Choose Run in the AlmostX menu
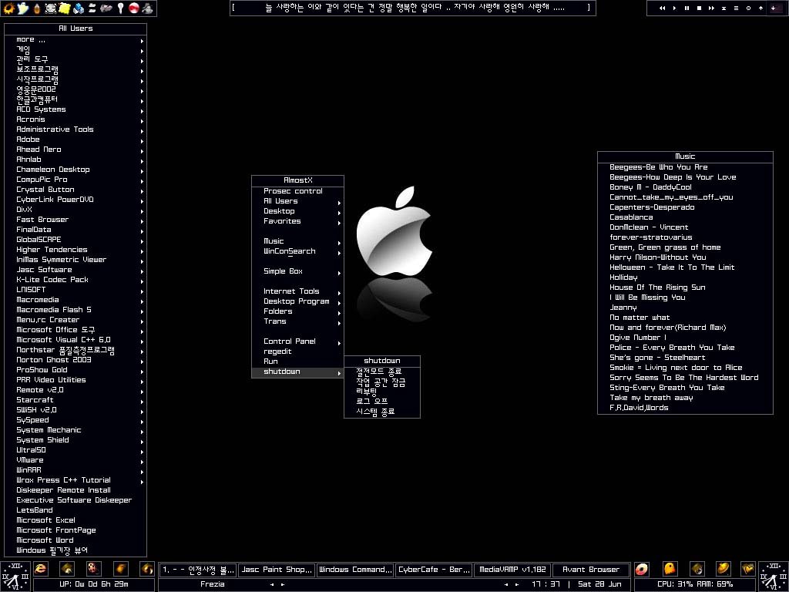This screenshot has width=789, height=592. click(x=297, y=362)
